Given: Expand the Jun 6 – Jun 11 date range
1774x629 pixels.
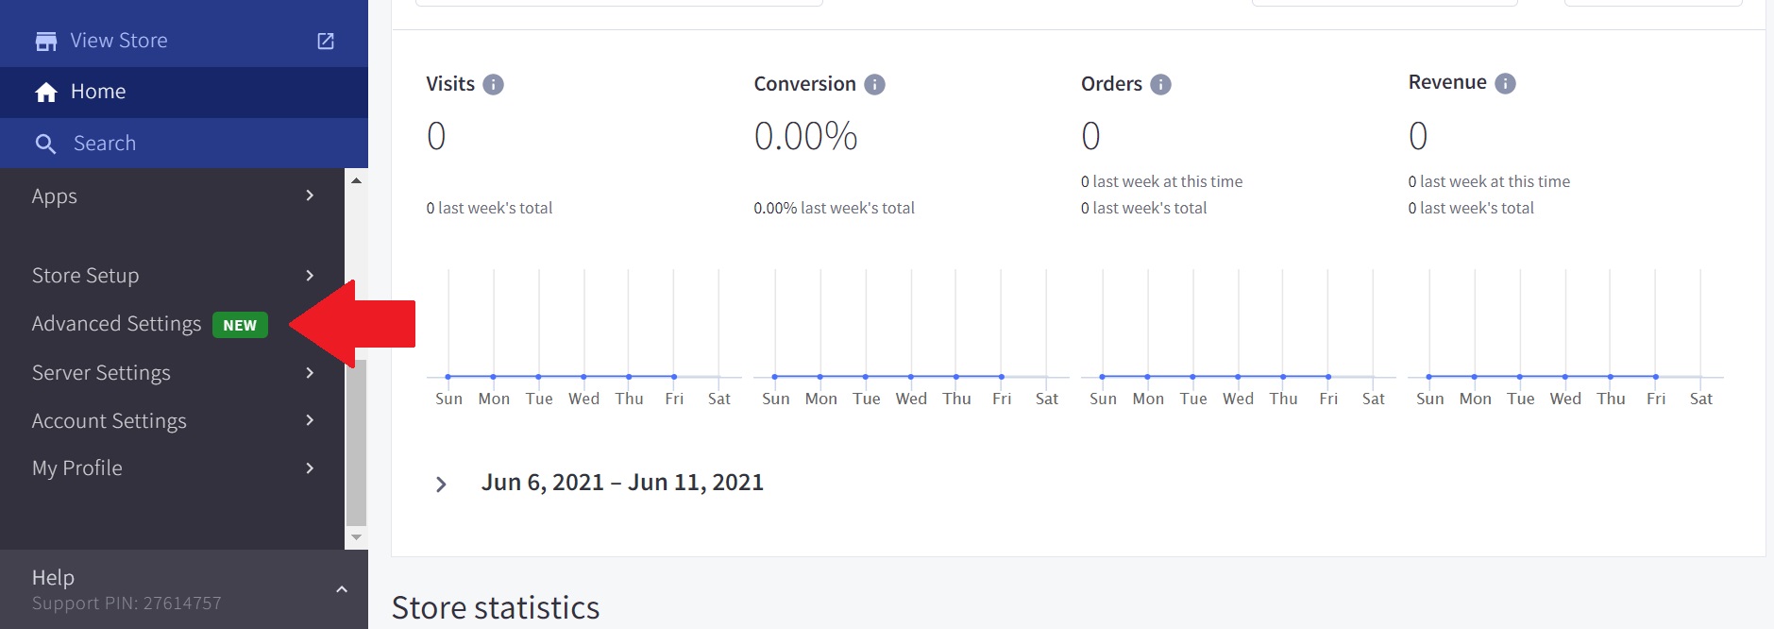Looking at the screenshot, I should [441, 484].
